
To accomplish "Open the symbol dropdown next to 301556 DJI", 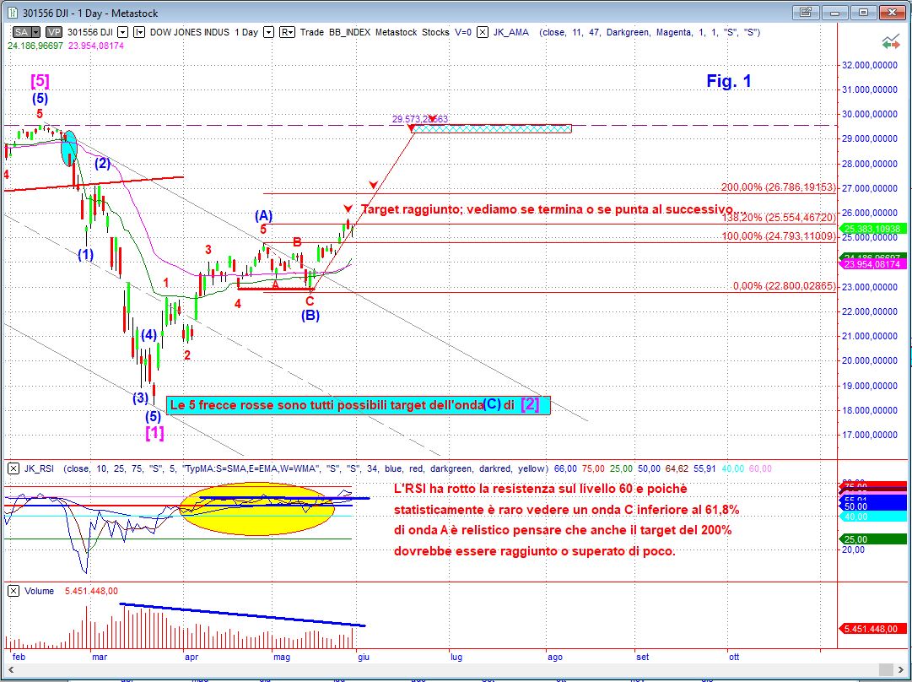I will pos(122,33).
